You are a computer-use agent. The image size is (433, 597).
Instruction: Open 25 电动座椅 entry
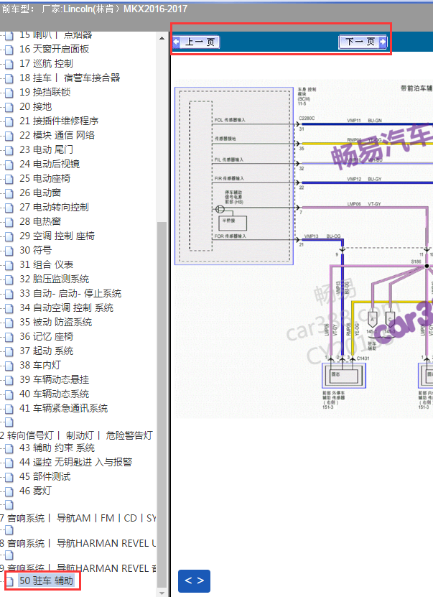[x=45, y=179]
